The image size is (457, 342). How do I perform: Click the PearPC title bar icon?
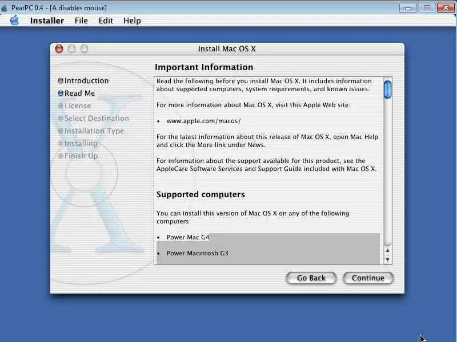coord(5,8)
